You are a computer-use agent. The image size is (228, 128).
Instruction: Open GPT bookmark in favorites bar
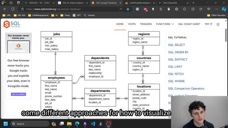(x=77, y=15)
